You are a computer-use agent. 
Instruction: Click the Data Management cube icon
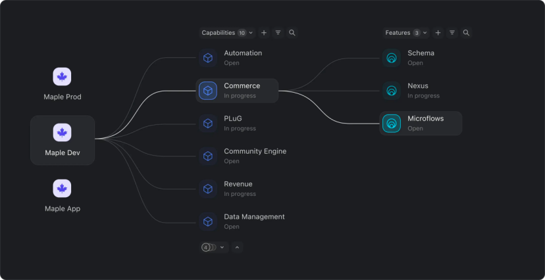[x=208, y=222]
